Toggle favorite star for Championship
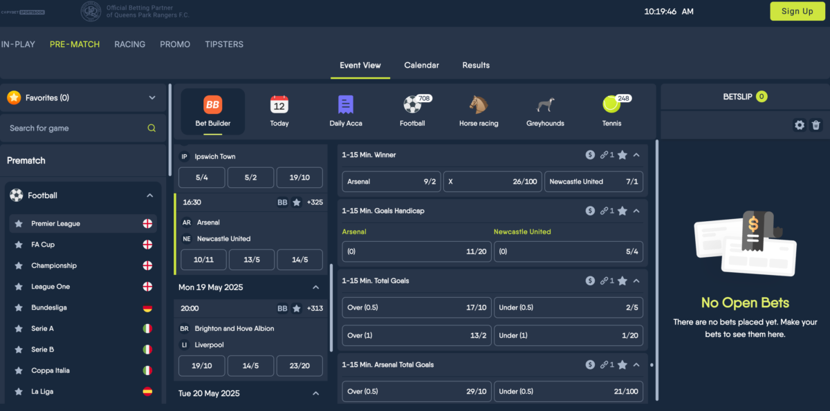830x411 pixels. (19, 266)
